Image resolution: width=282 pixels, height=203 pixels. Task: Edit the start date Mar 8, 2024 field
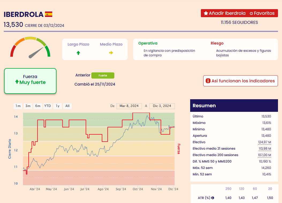pyautogui.click(x=129, y=106)
